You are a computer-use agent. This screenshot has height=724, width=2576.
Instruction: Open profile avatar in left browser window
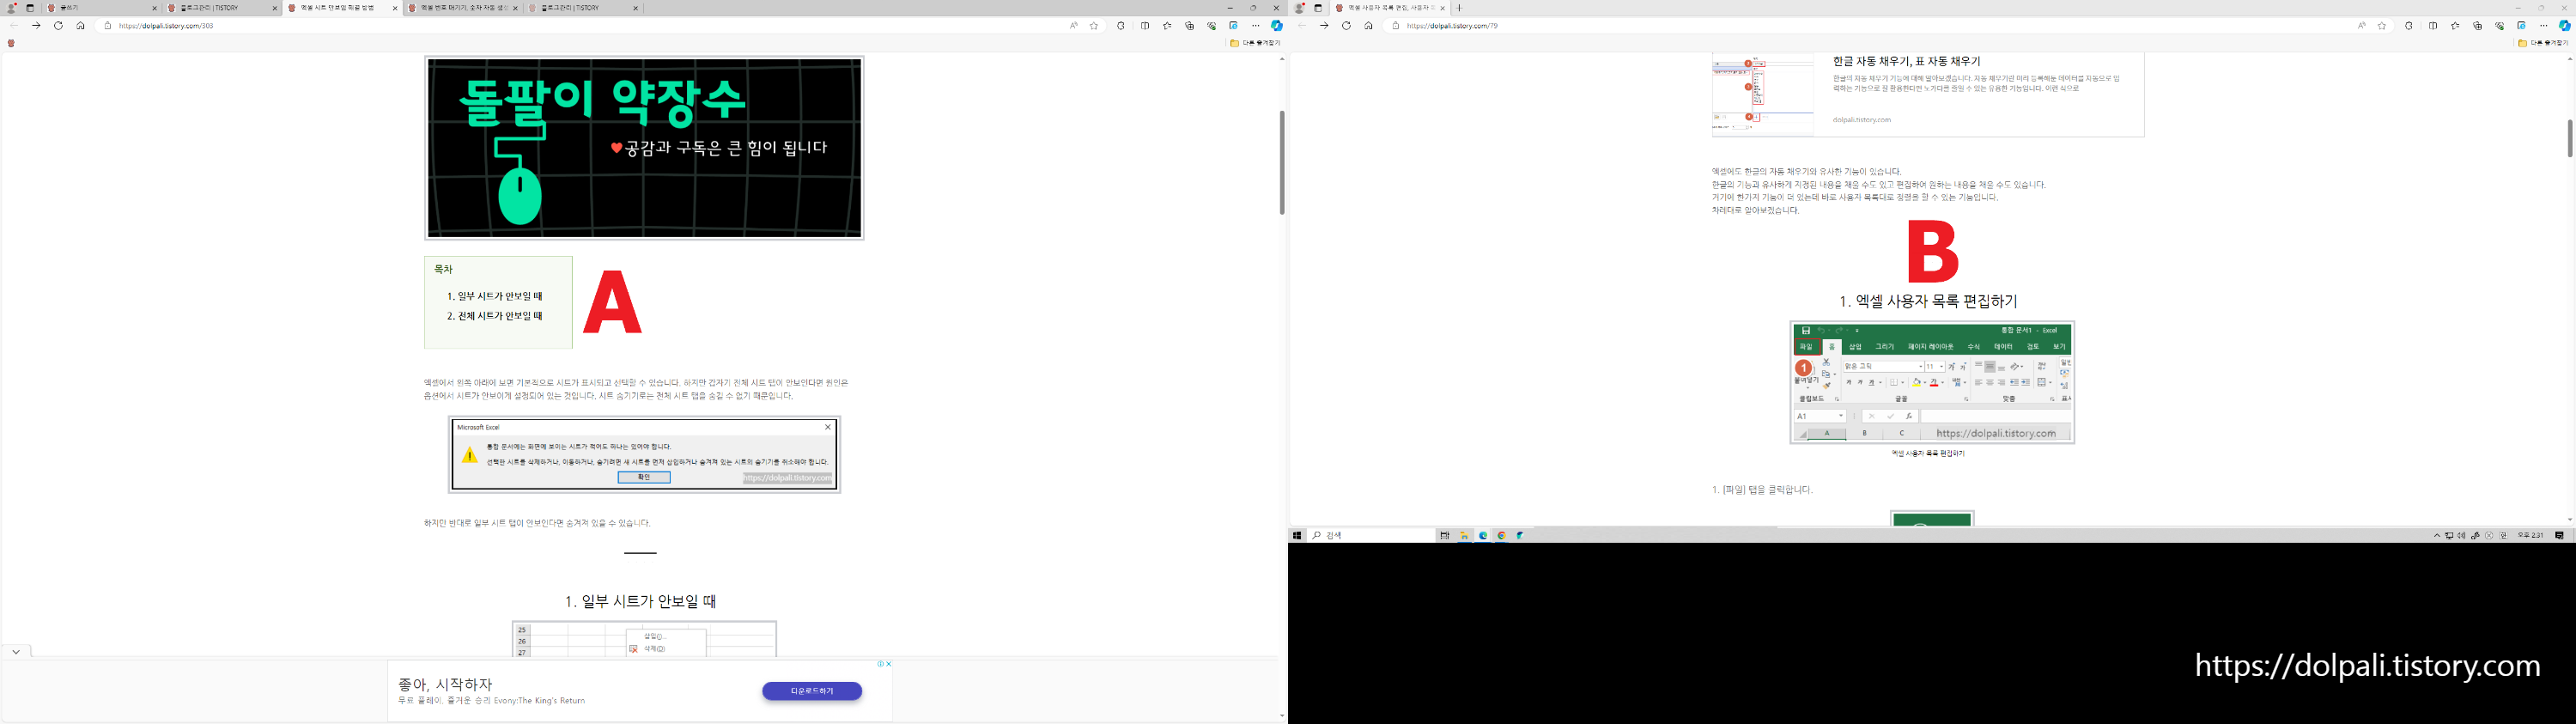click(11, 8)
